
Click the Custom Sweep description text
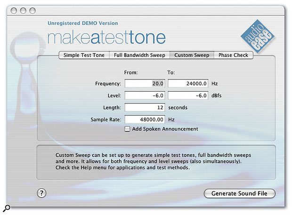click(153, 161)
